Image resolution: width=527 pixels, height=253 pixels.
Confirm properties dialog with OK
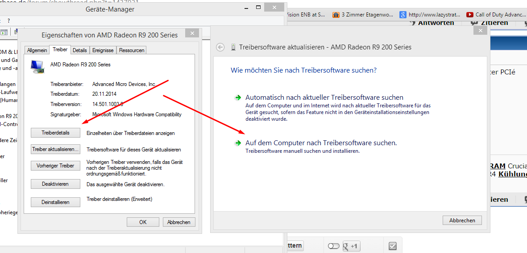[143, 222]
